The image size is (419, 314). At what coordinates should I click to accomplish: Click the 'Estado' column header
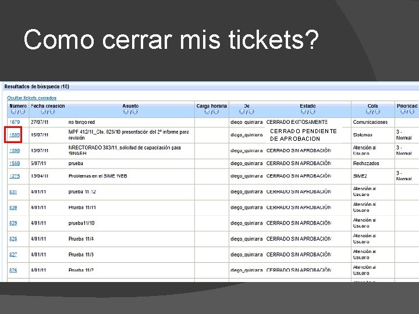pyautogui.click(x=308, y=106)
